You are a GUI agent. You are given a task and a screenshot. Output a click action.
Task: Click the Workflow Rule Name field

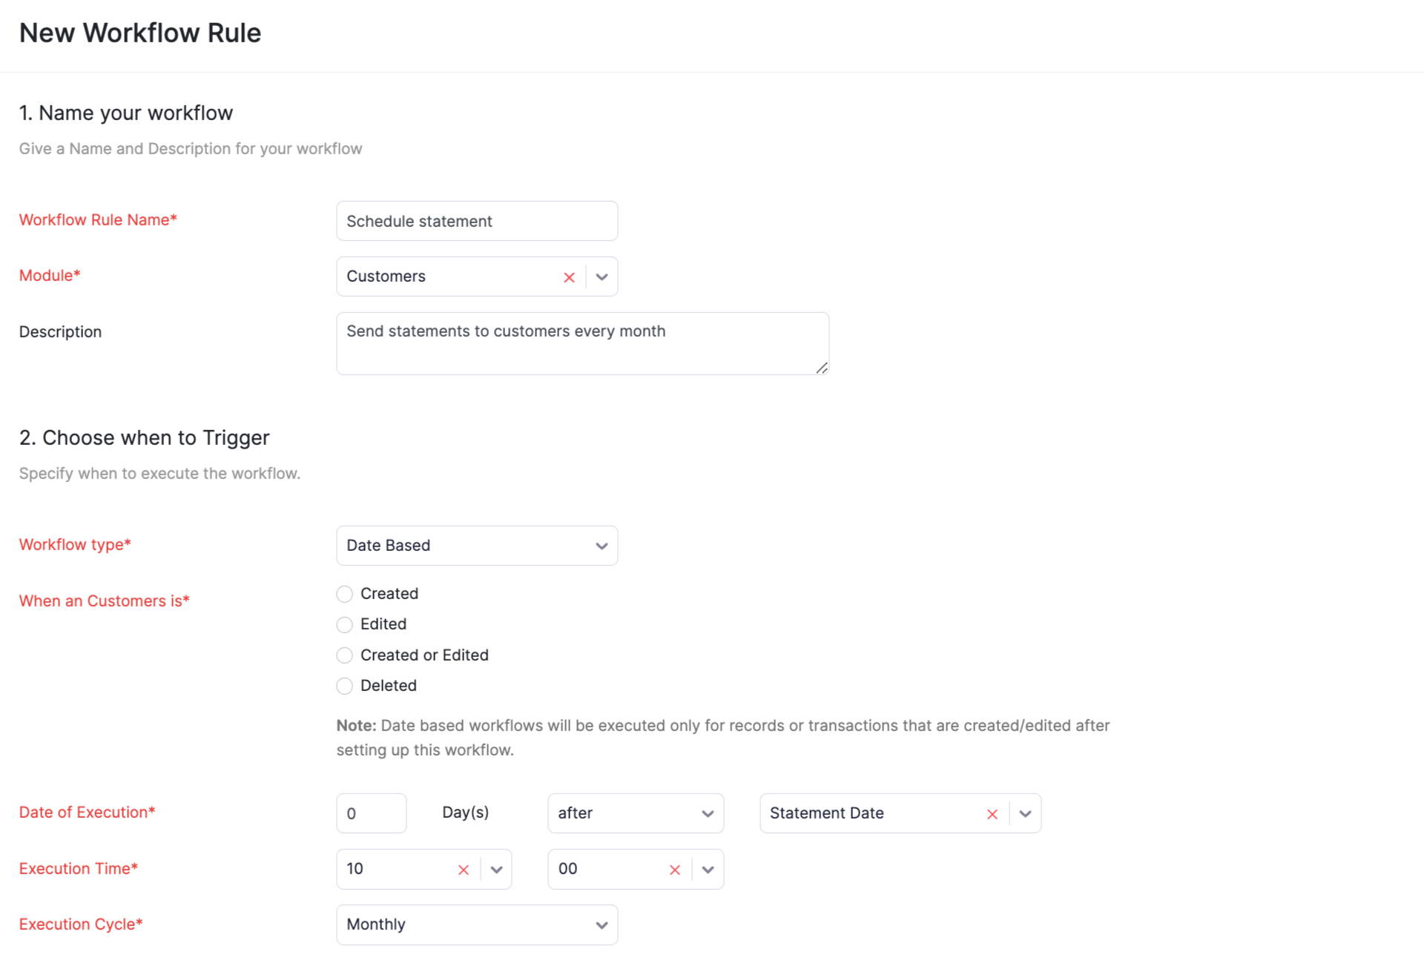click(476, 221)
